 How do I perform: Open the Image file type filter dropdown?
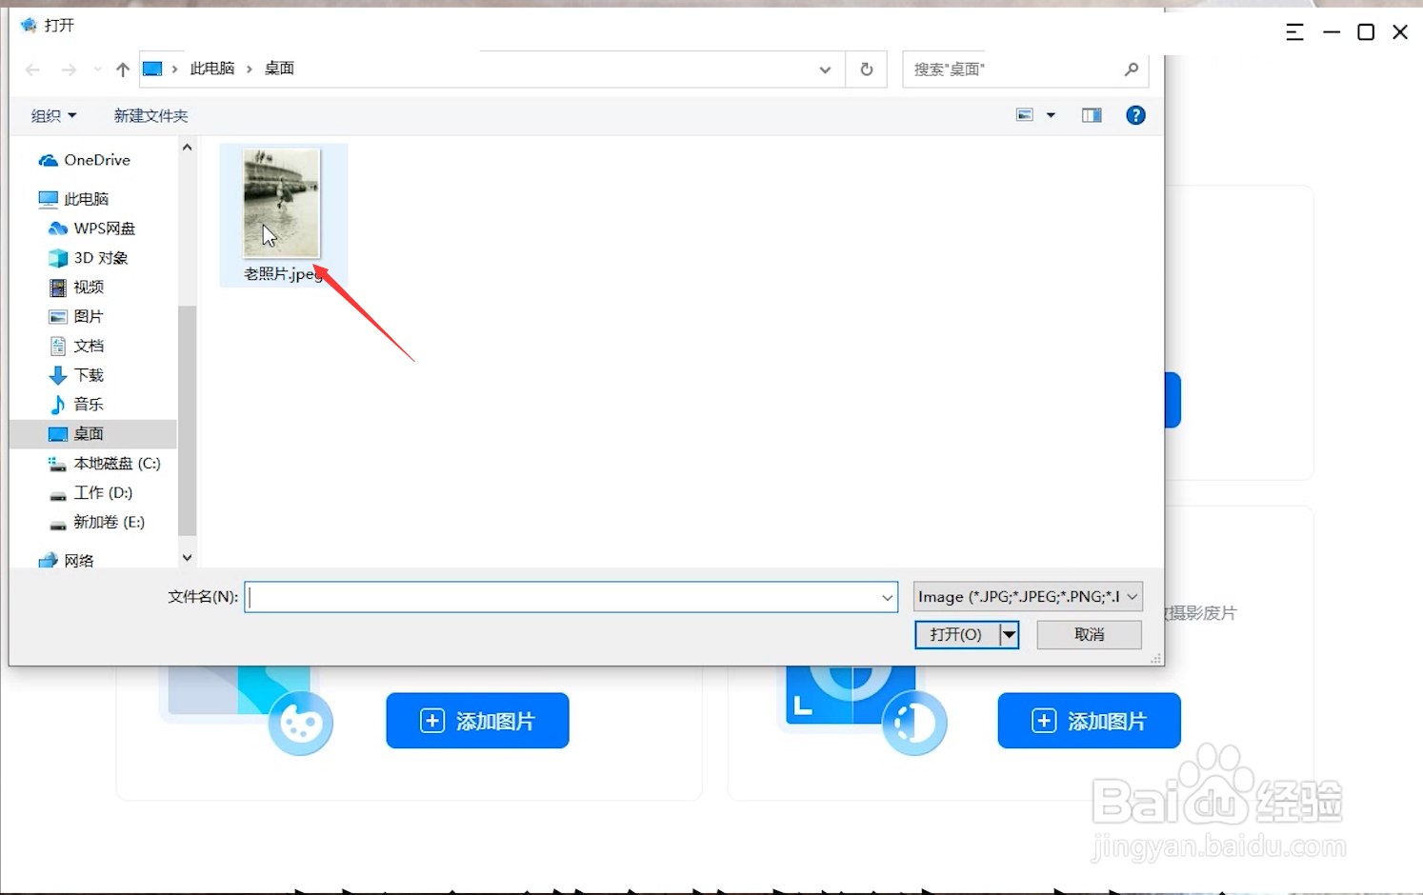[1028, 597]
